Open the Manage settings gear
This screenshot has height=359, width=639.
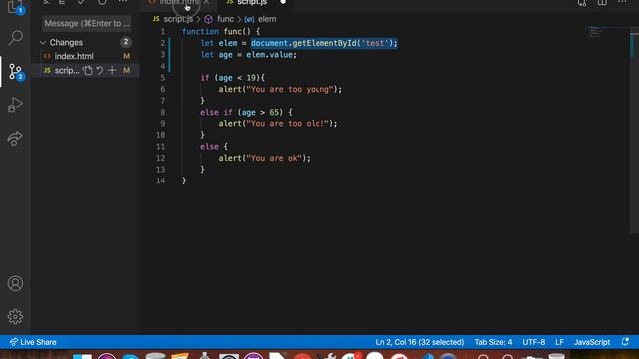15,317
